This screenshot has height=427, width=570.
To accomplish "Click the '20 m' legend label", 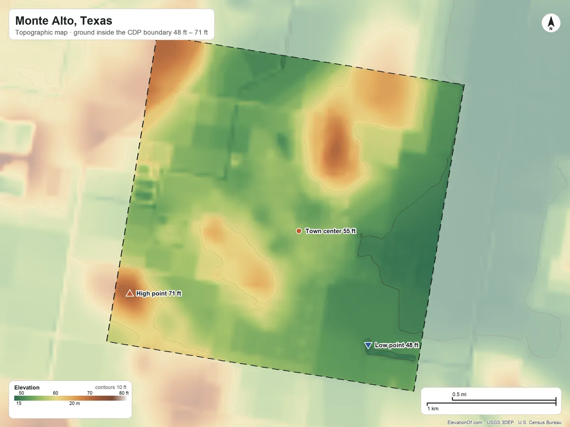I will pyautogui.click(x=75, y=404).
